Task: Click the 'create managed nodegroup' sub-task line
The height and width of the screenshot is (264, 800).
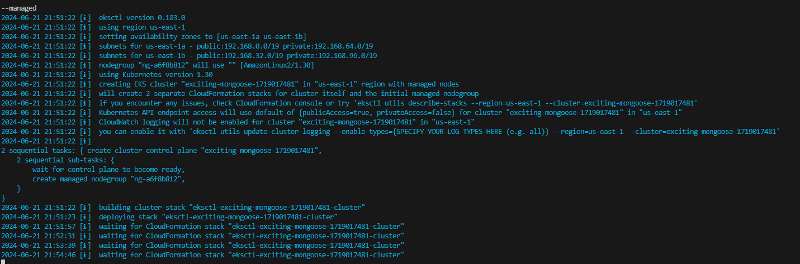Action: coord(108,179)
